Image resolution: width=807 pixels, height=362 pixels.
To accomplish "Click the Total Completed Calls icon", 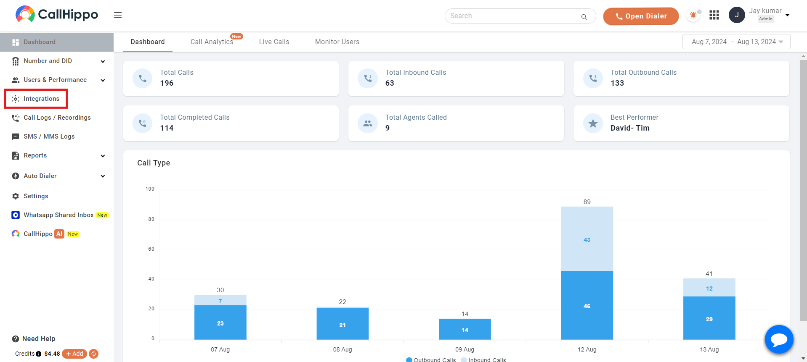I will click(143, 123).
